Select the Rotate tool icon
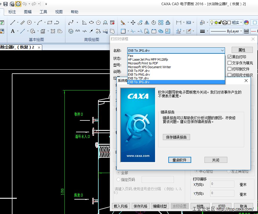 pos(154,23)
